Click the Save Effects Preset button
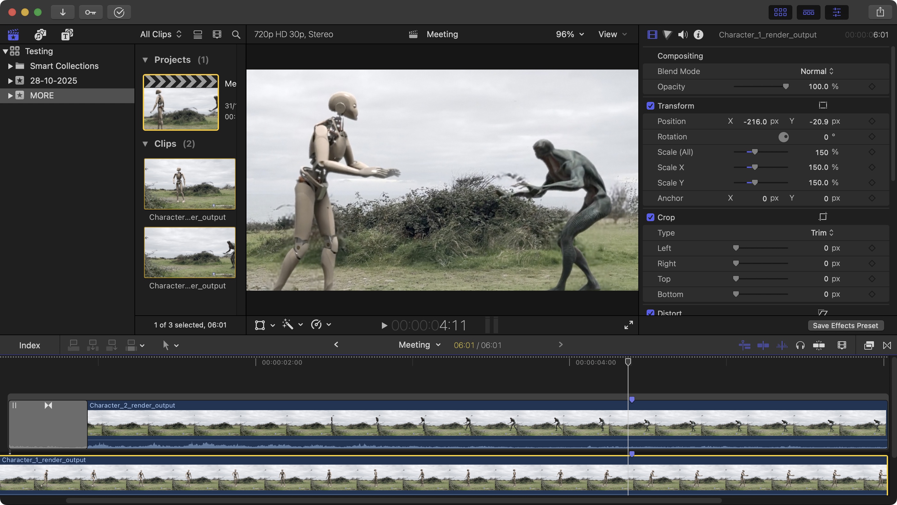897x505 pixels. (x=845, y=325)
